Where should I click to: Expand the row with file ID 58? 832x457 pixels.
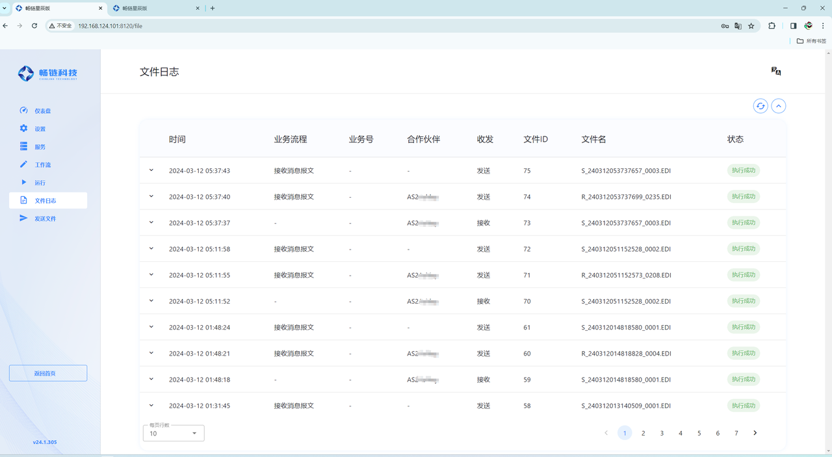tap(151, 406)
